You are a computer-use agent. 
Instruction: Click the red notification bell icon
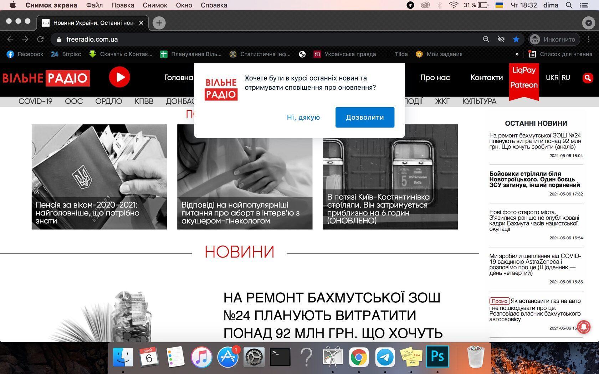click(x=584, y=327)
